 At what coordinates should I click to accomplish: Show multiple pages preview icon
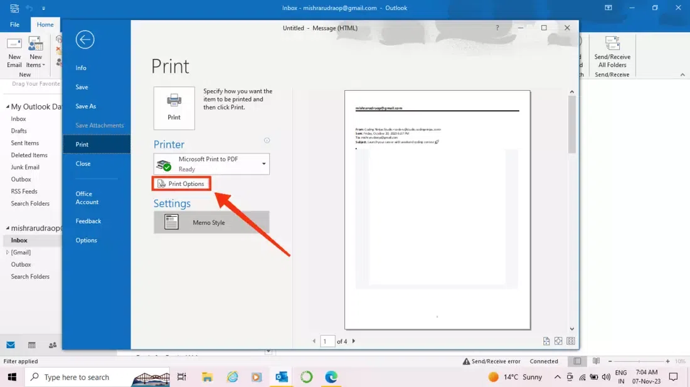point(571,341)
